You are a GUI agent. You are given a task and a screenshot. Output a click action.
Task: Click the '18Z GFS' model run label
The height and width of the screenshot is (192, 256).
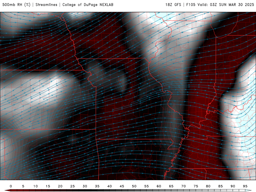(173, 4)
